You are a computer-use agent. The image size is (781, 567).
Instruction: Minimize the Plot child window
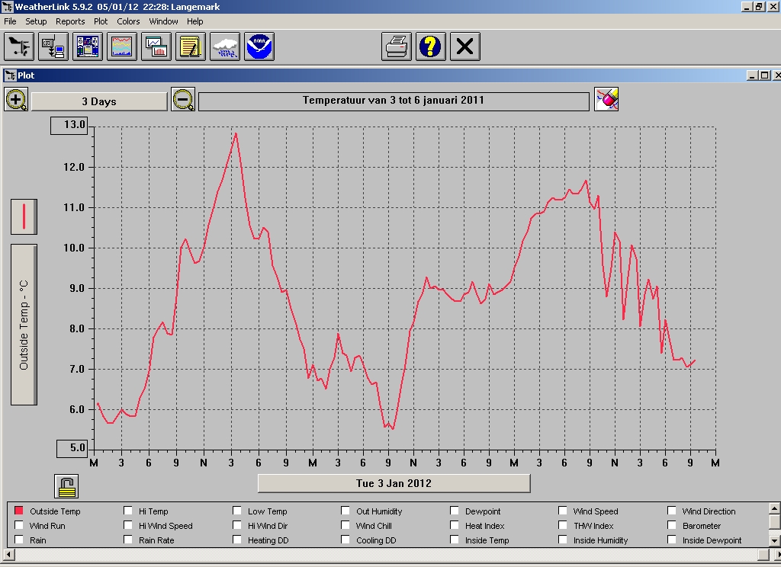tap(753, 75)
